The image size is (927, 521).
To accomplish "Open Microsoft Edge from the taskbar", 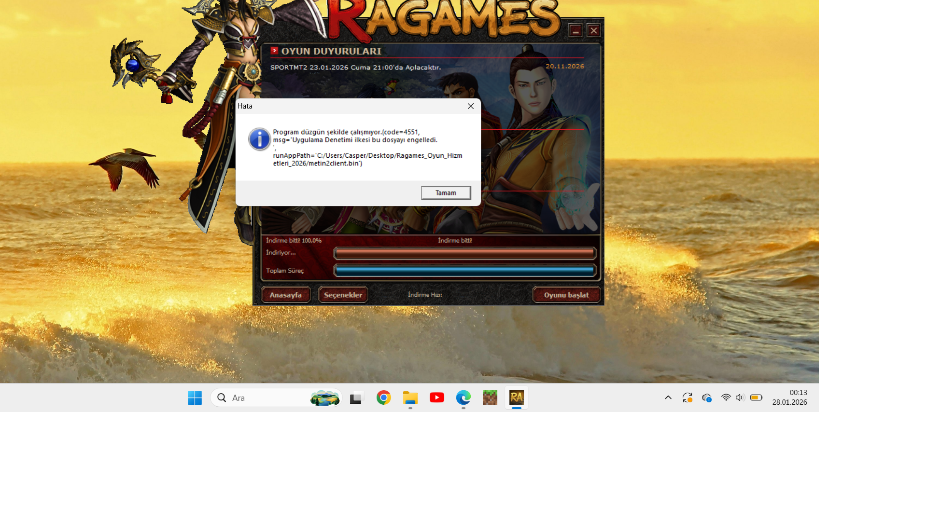I will tap(463, 398).
